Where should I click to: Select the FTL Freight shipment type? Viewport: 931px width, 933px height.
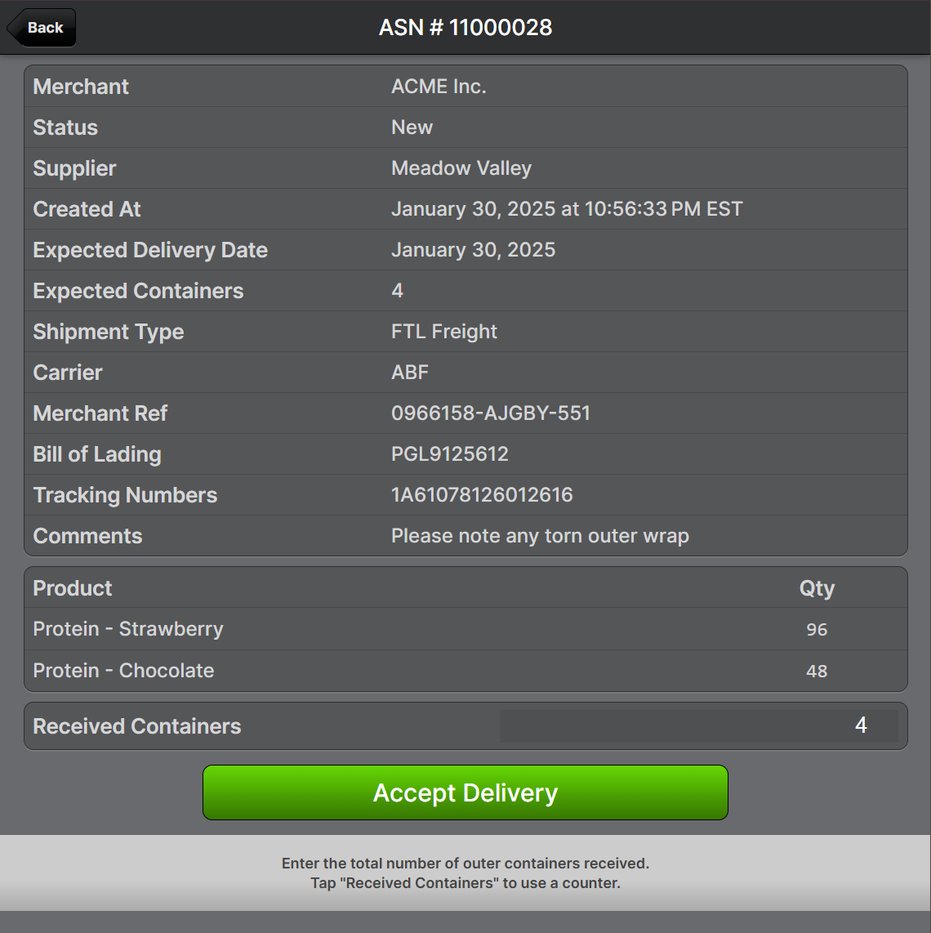(444, 332)
